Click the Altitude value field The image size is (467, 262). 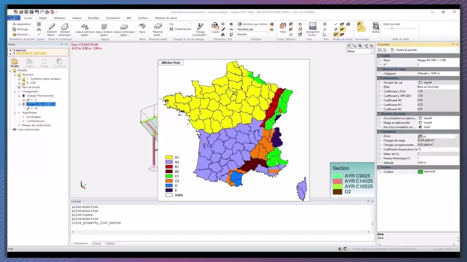coord(438,163)
